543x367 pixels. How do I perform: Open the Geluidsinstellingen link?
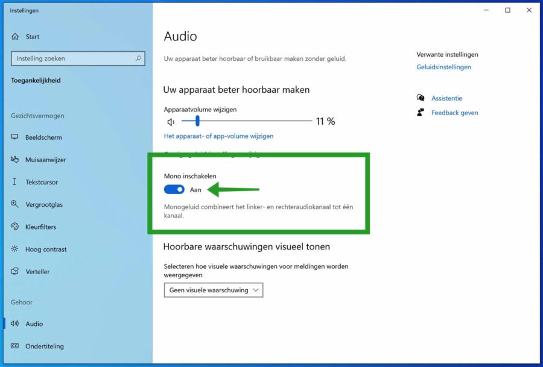click(x=445, y=67)
